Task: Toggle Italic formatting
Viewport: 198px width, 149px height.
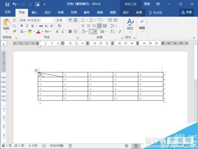Action: click(27, 26)
